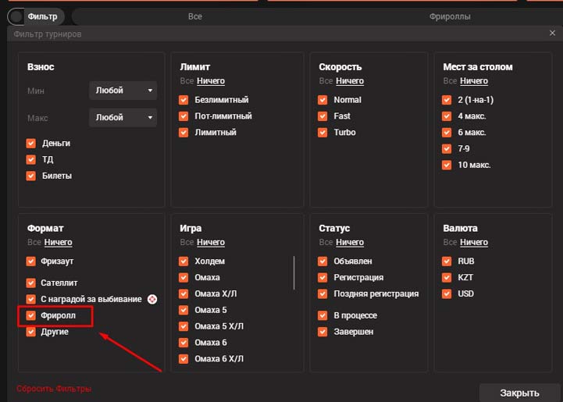Uncheck the USD currency checkbox
This screenshot has height=402, width=563.
[447, 294]
